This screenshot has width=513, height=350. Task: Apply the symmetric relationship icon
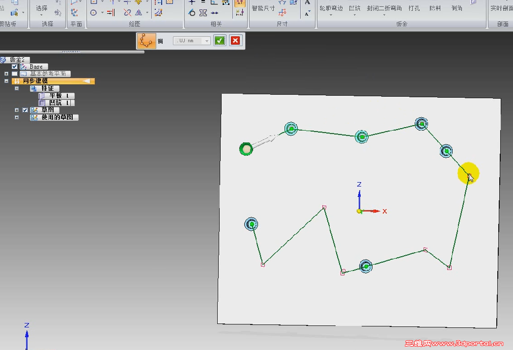pos(203,13)
